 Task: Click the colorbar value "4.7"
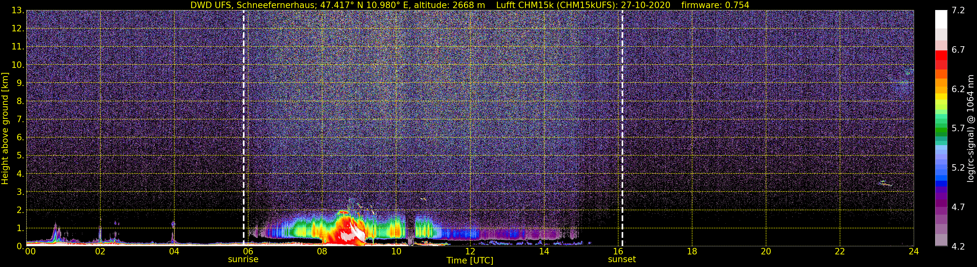click(x=958, y=207)
